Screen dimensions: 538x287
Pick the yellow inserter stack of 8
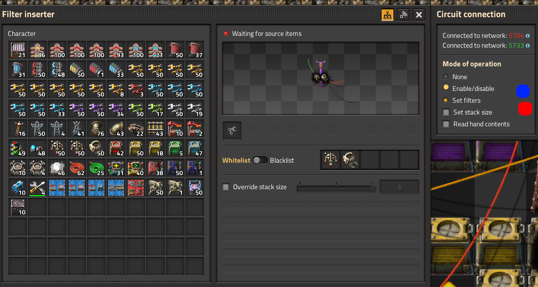(x=116, y=90)
